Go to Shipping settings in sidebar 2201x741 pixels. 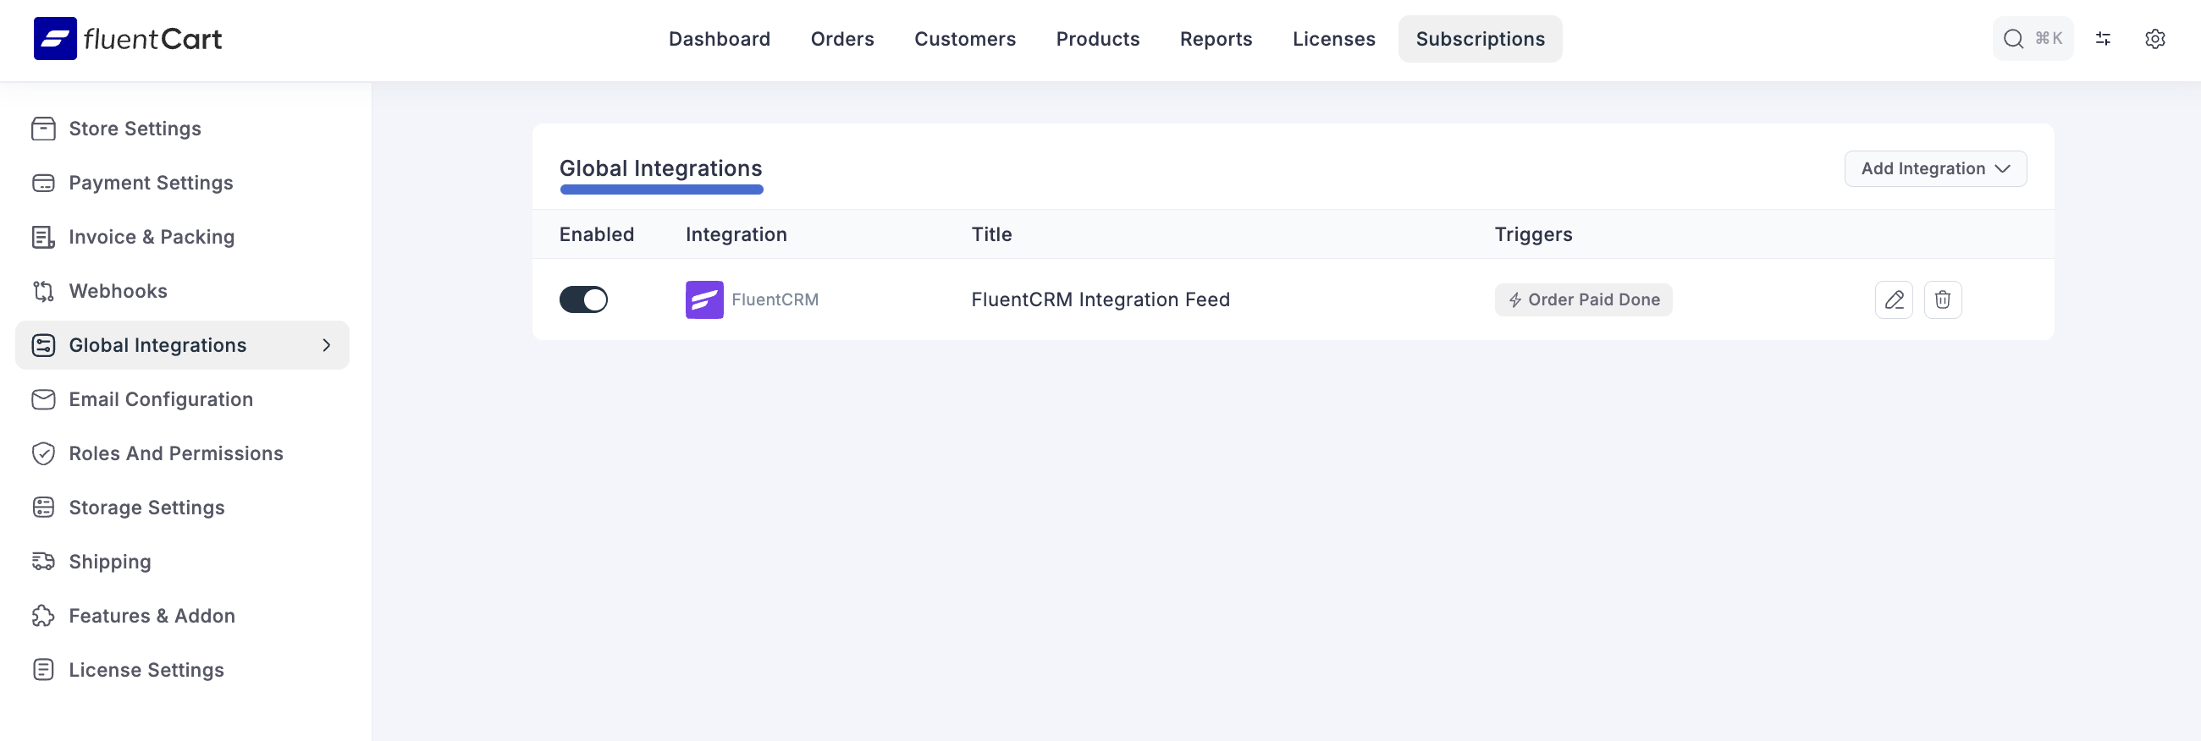point(109,562)
